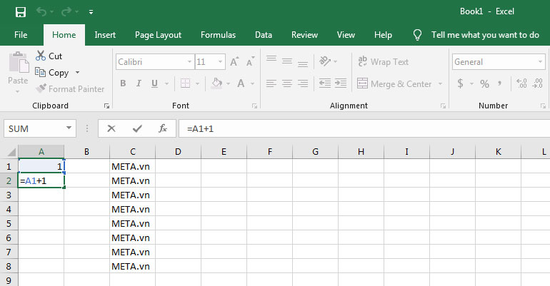Viewport: 550px width, 286px height.
Task: Click Tell me what you want to do box
Action: point(485,35)
